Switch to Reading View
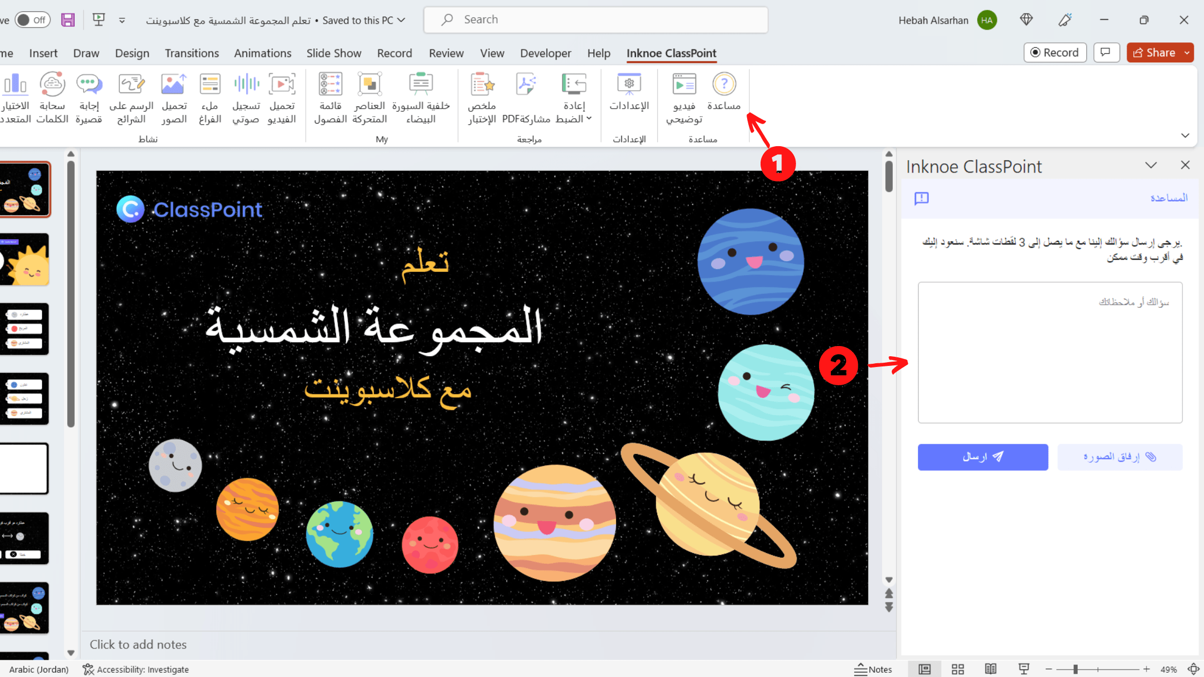Image resolution: width=1204 pixels, height=677 pixels. 991,669
